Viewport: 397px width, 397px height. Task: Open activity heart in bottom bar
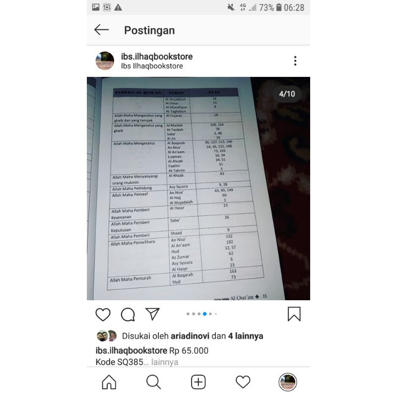pyautogui.click(x=243, y=382)
